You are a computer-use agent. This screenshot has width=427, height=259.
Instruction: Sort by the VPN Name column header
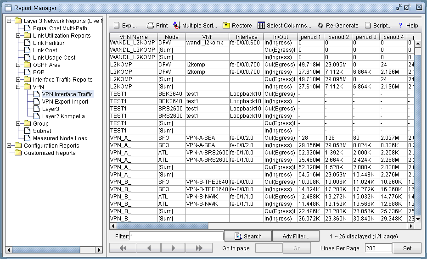tap(133, 37)
